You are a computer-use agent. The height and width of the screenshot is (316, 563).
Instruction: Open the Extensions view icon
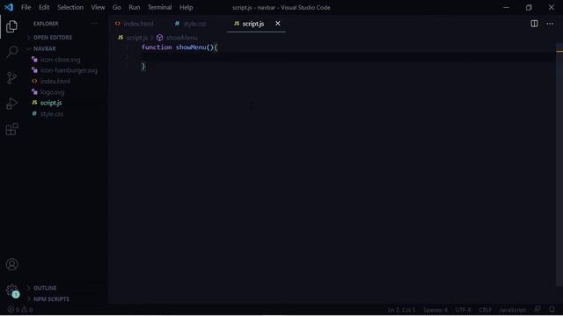click(11, 129)
